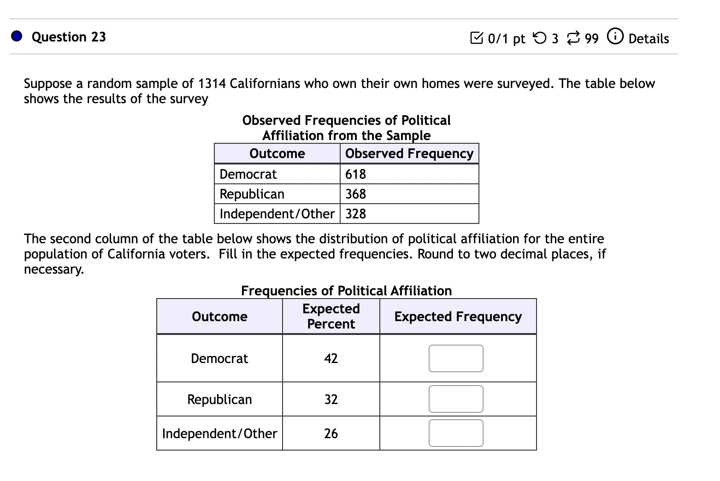This screenshot has width=720, height=481.
Task: Select the Question 23 heading
Action: click(69, 36)
